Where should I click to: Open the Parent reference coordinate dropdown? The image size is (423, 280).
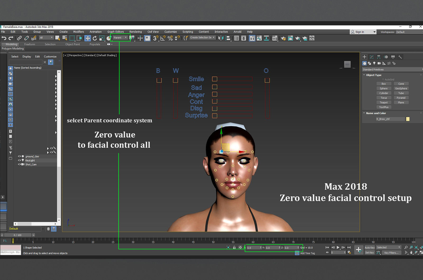(120, 38)
